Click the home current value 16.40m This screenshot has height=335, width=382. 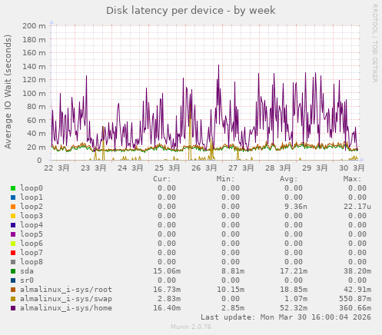tap(167, 308)
